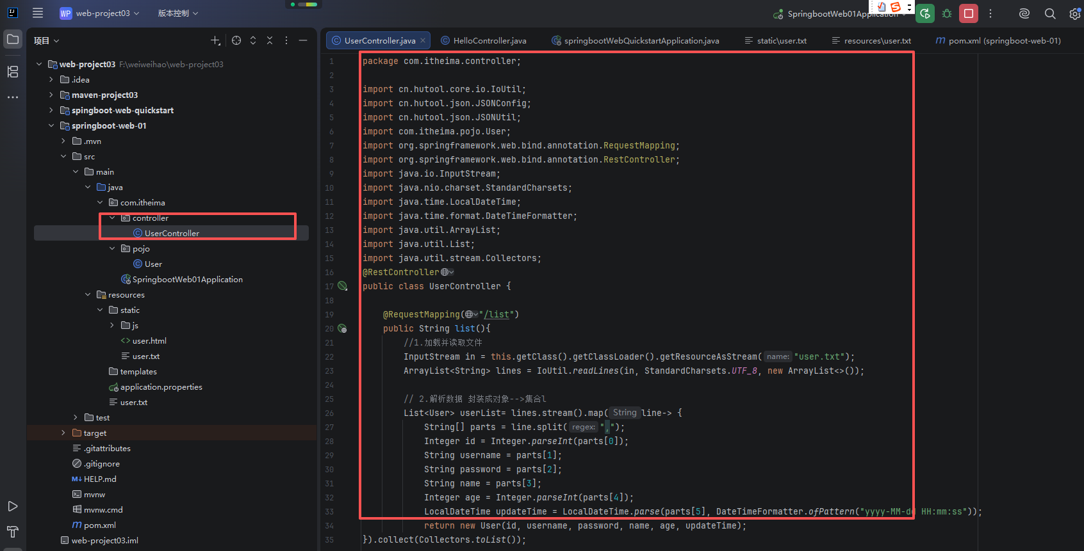This screenshot has height=551, width=1084.
Task: Open the Structure tool window icon
Action: coord(13,72)
